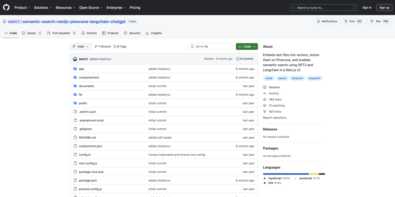Click the Security shield icon

pyautogui.click(x=125, y=33)
